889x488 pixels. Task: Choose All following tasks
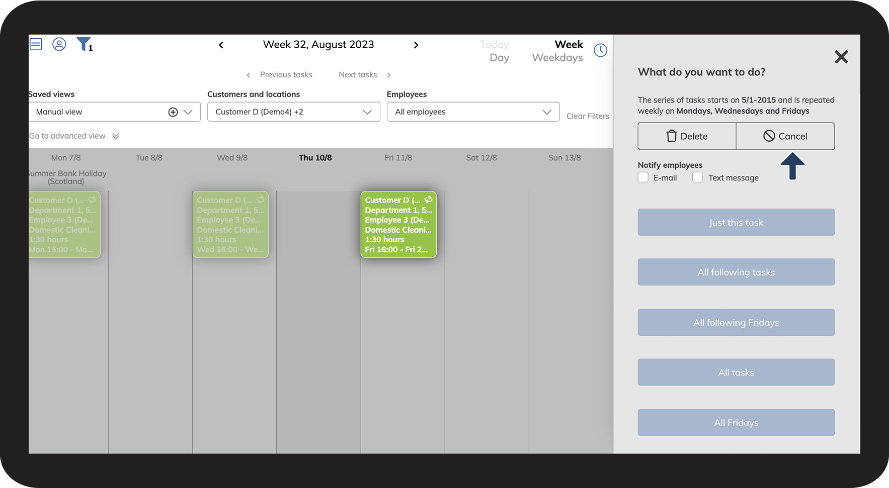pyautogui.click(x=736, y=272)
